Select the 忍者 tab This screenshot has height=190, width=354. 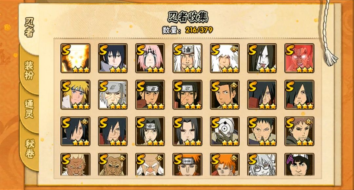(x=29, y=27)
